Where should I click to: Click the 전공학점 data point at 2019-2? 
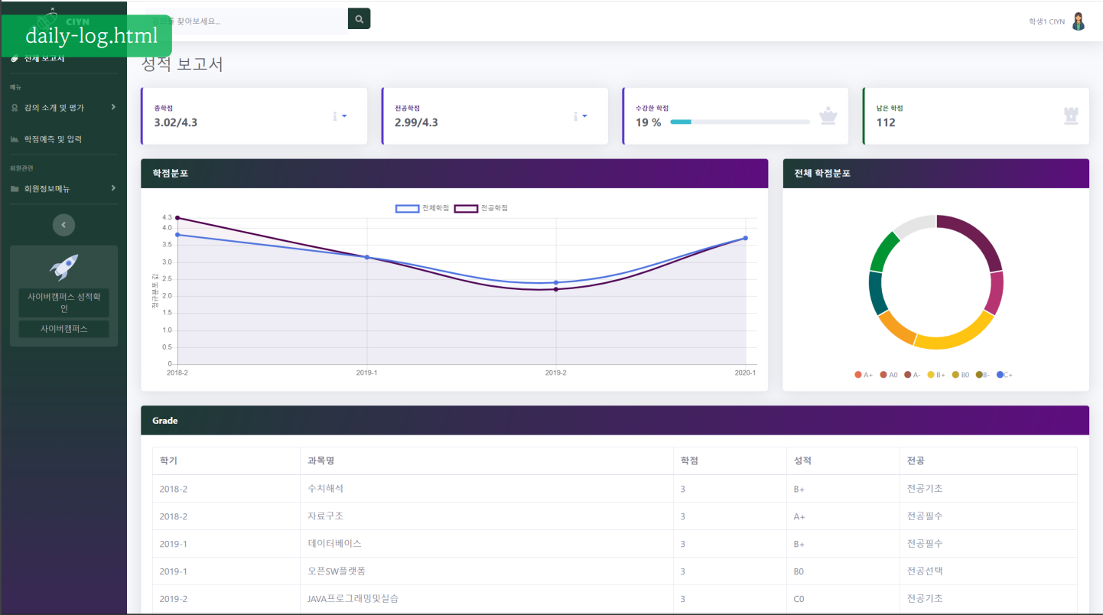[556, 289]
